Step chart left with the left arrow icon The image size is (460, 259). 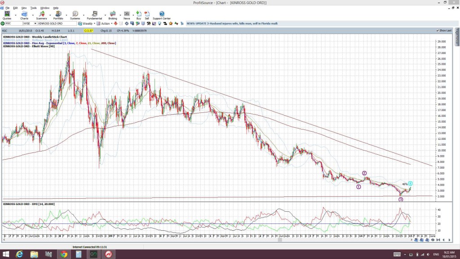443,240
